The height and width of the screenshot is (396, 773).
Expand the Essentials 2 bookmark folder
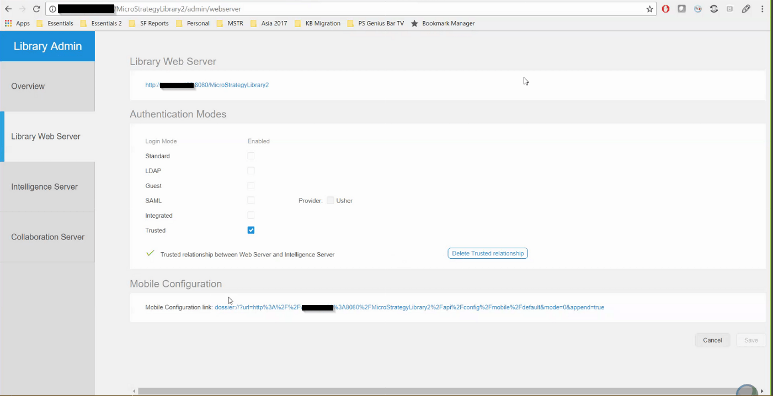click(x=101, y=23)
